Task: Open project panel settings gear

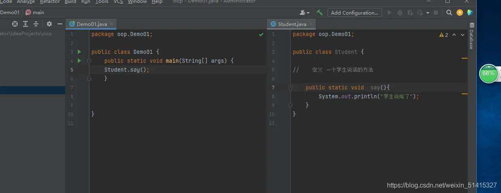Action: pos(49,24)
